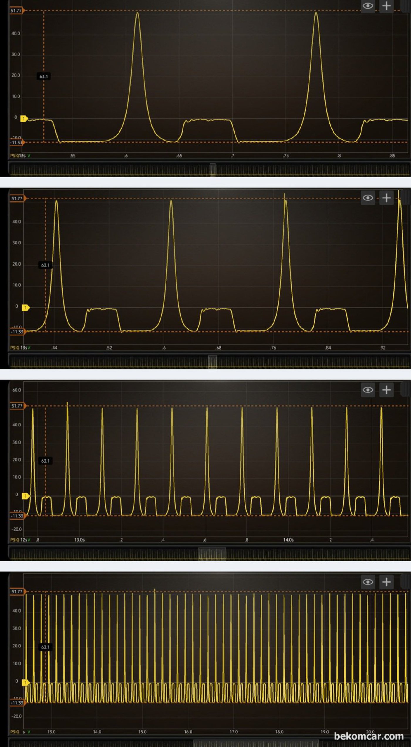Click eye icon in bottom chart
Viewport: 411px width, 747px height.
(x=368, y=582)
